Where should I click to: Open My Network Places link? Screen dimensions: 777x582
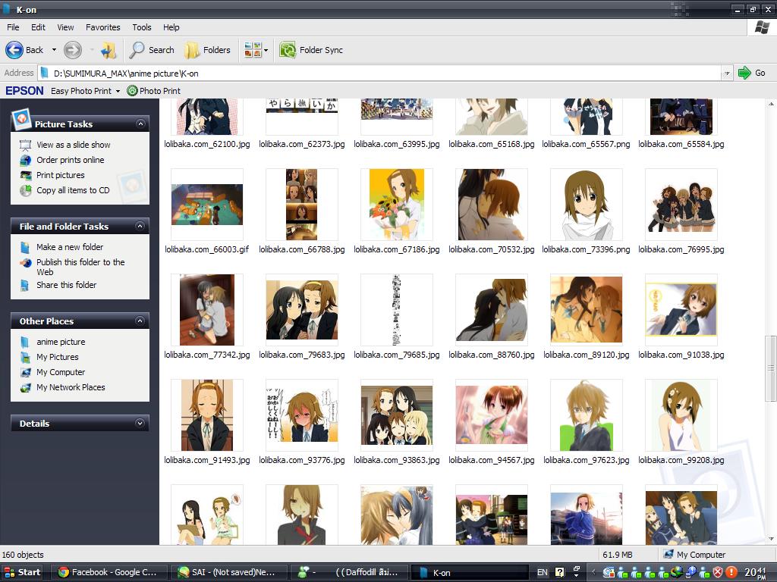(71, 387)
